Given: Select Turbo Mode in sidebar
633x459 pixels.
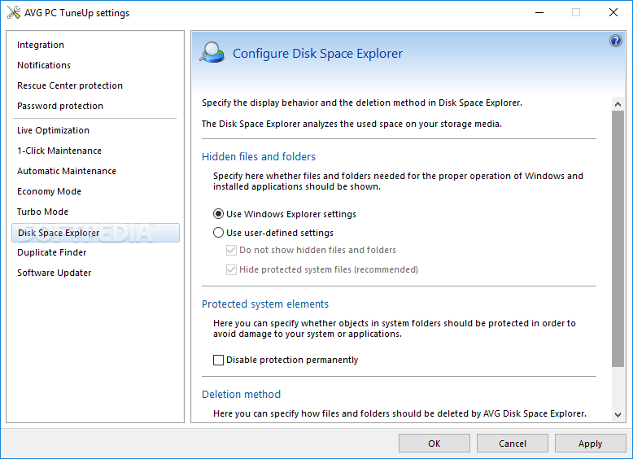Looking at the screenshot, I should 42,212.
